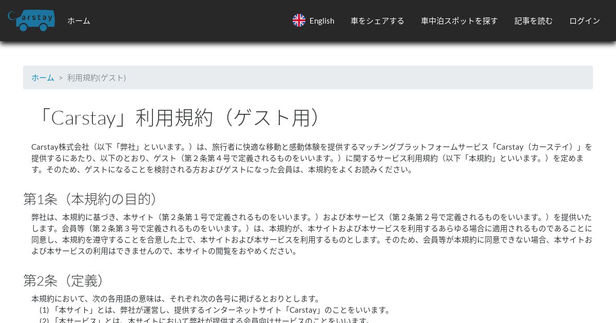Click the Carstay van logo

(x=31, y=20)
